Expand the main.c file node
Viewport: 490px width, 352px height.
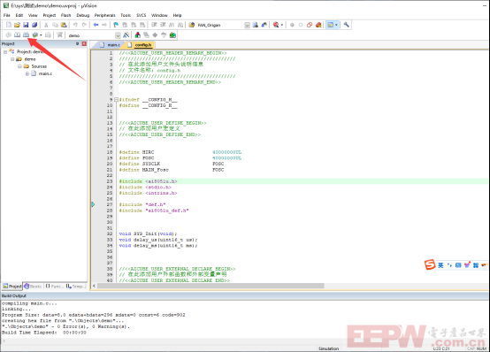pyautogui.click(x=27, y=73)
